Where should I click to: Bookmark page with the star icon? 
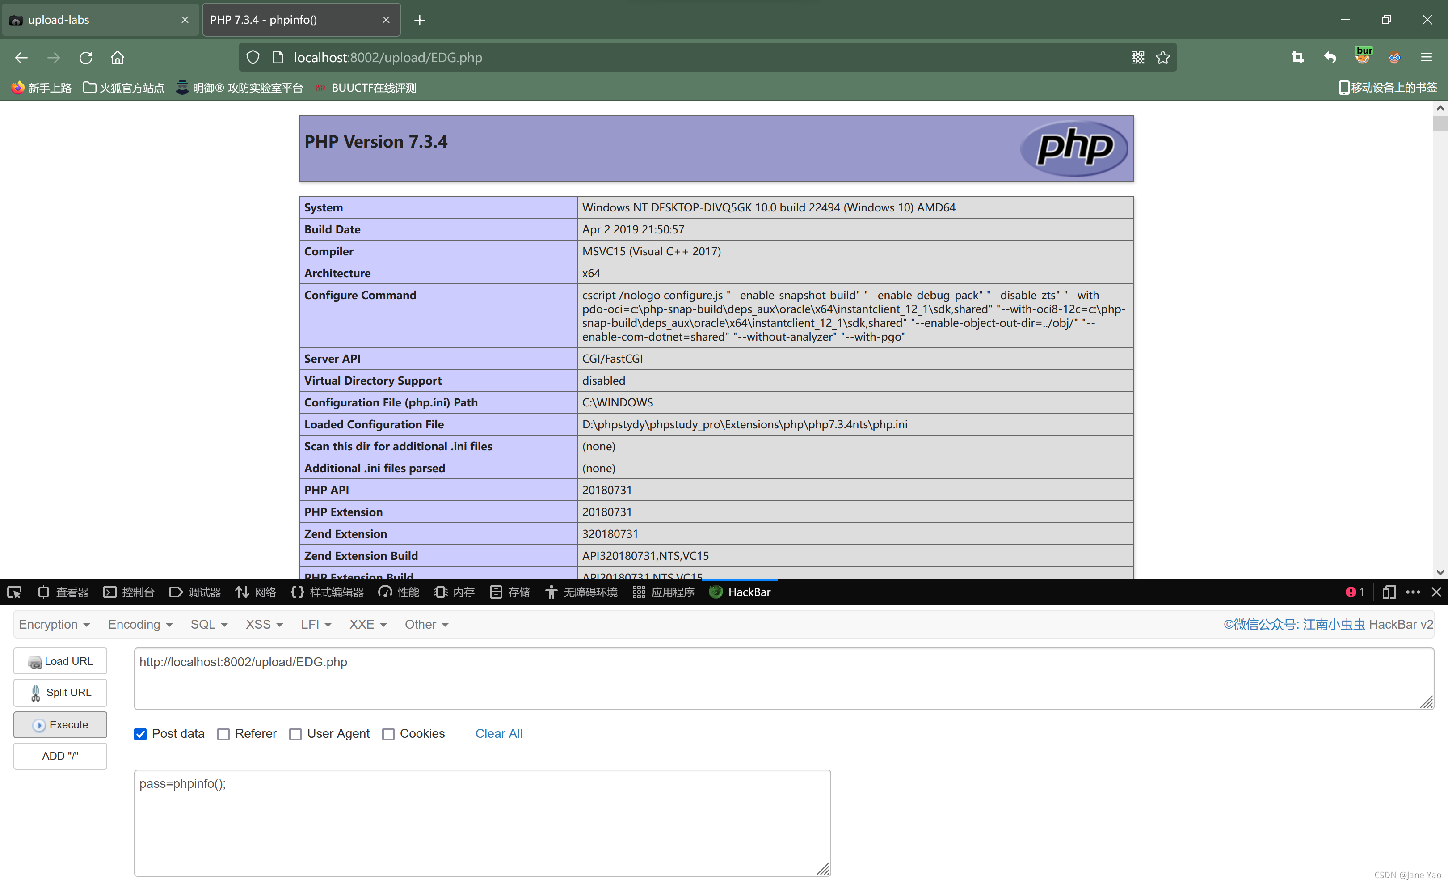pos(1162,58)
